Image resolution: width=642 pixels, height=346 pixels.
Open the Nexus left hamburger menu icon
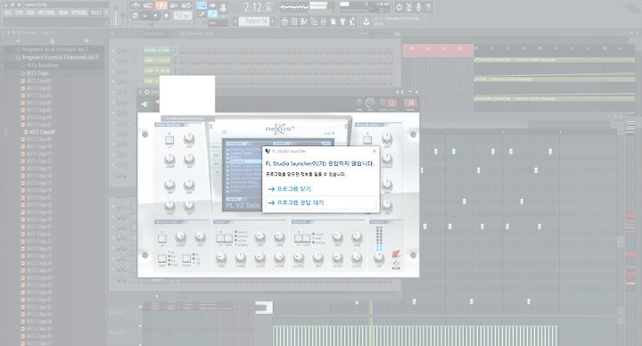click(x=210, y=126)
